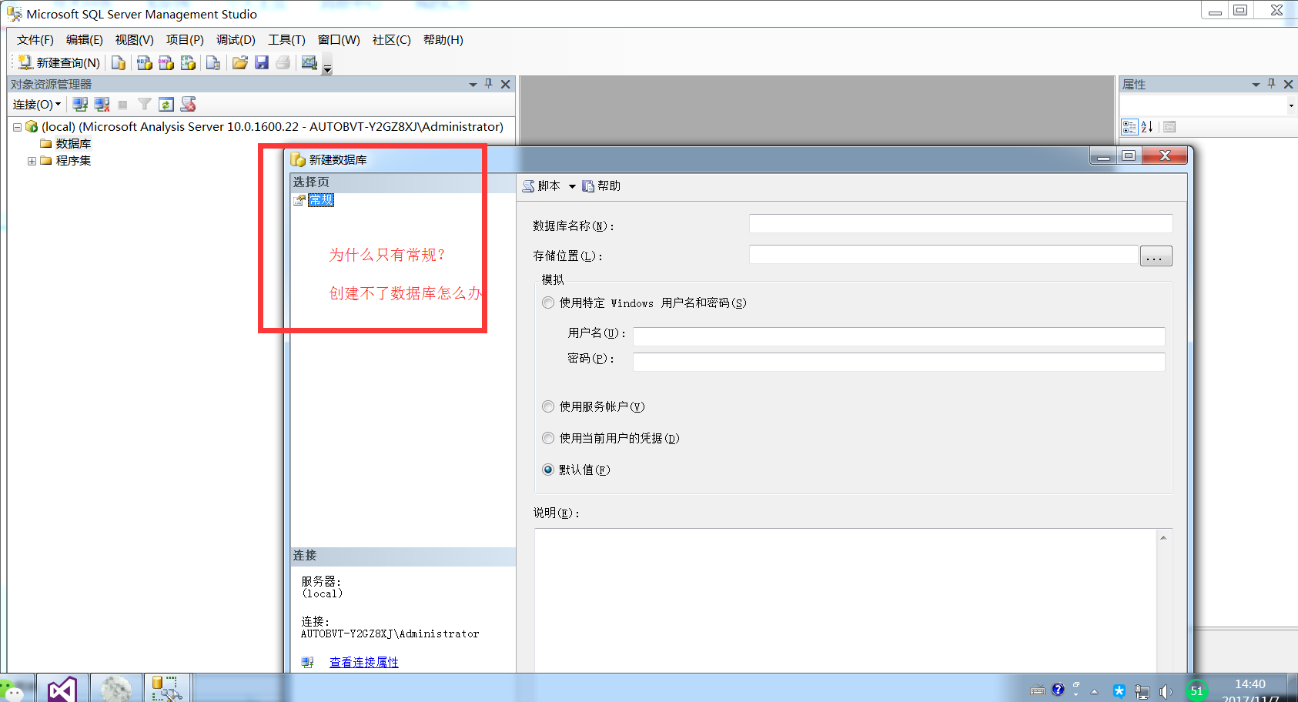Click the 查看连接属性 link
This screenshot has width=1298, height=702.
click(364, 663)
